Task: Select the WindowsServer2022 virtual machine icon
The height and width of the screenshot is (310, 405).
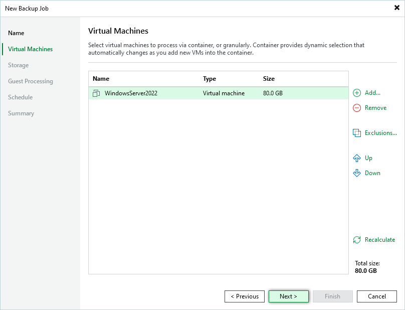Action: pos(97,93)
